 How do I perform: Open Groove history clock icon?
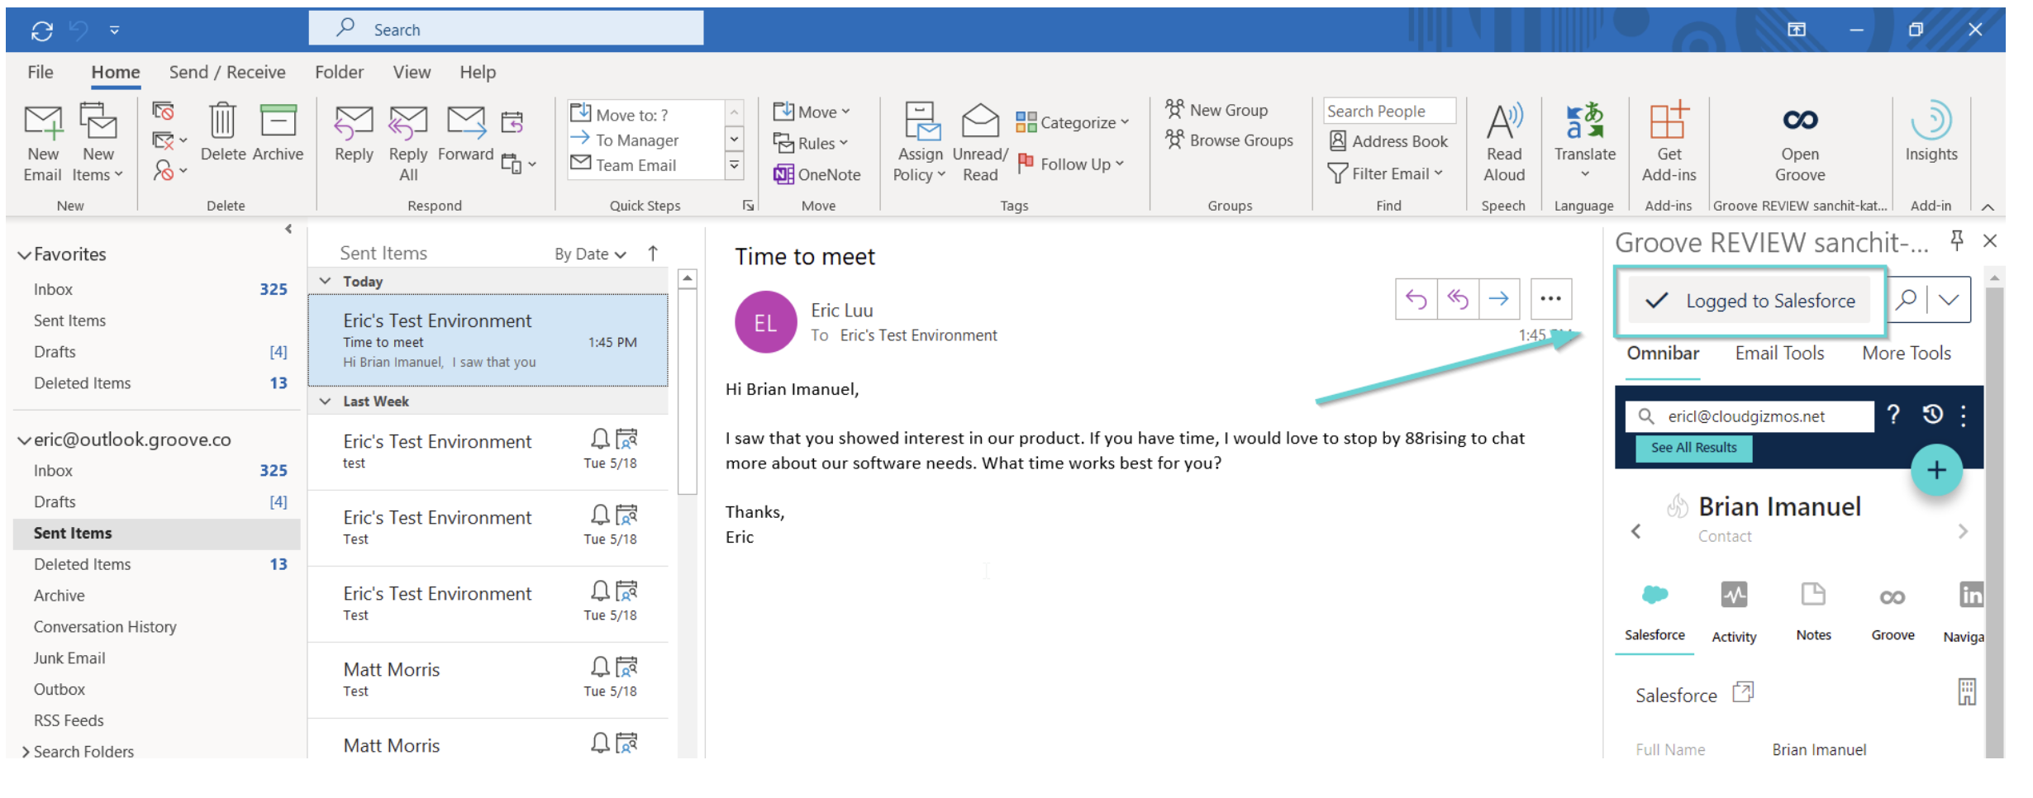(x=1931, y=415)
